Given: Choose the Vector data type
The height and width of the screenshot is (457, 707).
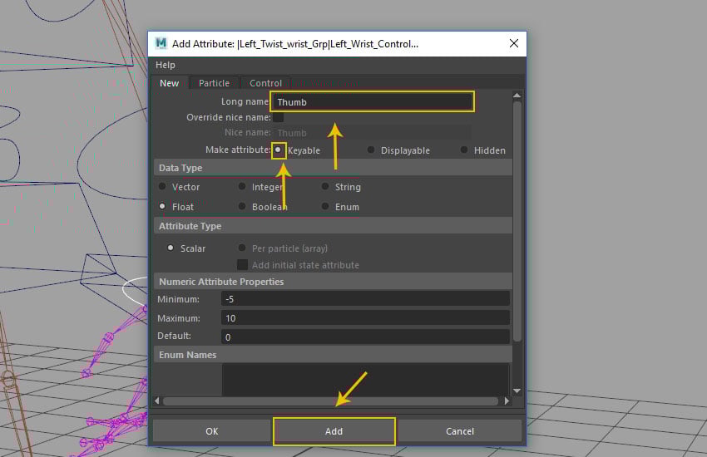Looking at the screenshot, I should (162, 186).
